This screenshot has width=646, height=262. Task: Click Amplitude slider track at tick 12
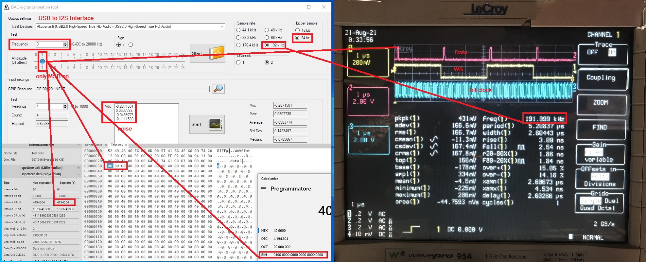pos(113,61)
